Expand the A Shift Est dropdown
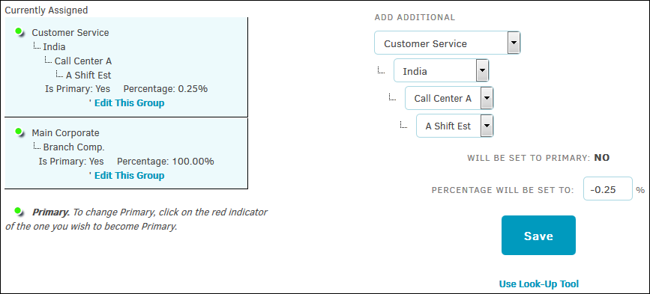The height and width of the screenshot is (294, 650). (x=455, y=126)
